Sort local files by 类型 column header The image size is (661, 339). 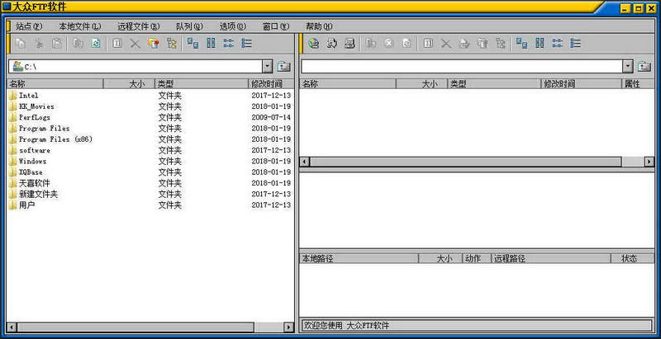pyautogui.click(x=202, y=83)
